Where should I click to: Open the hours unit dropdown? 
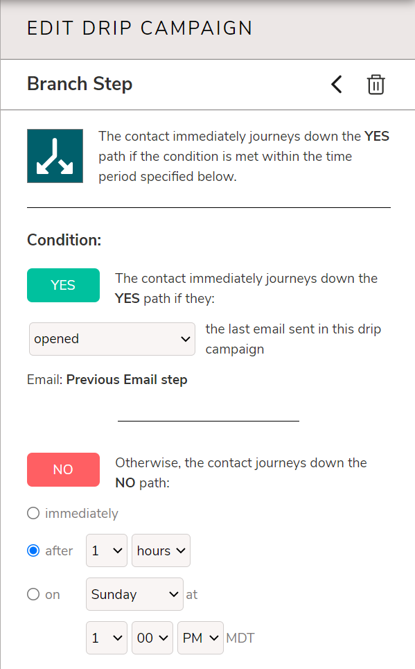tap(161, 550)
